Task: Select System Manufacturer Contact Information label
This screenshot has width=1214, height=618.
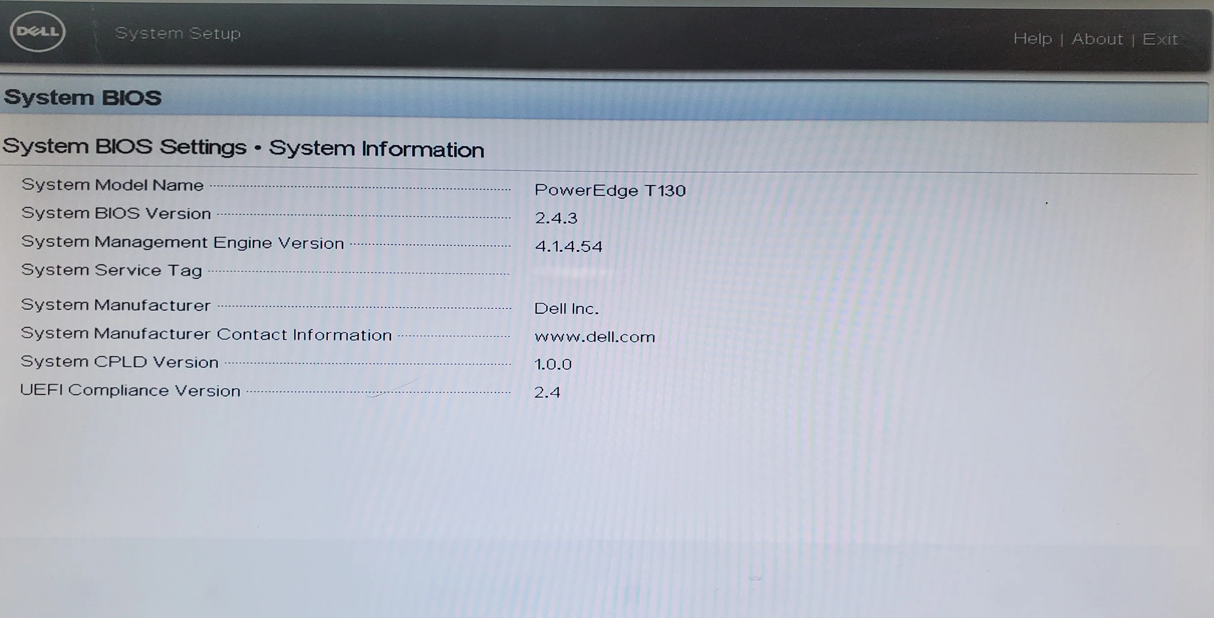Action: [206, 334]
